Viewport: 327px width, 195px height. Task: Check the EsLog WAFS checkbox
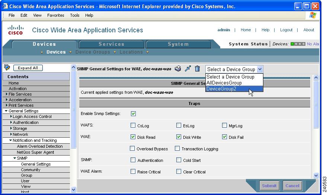[x=179, y=125]
